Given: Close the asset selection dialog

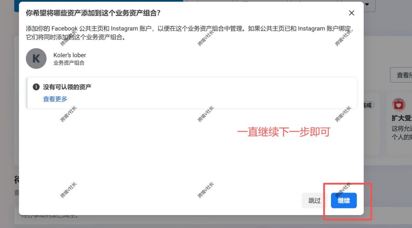Looking at the screenshot, I should 352,13.
